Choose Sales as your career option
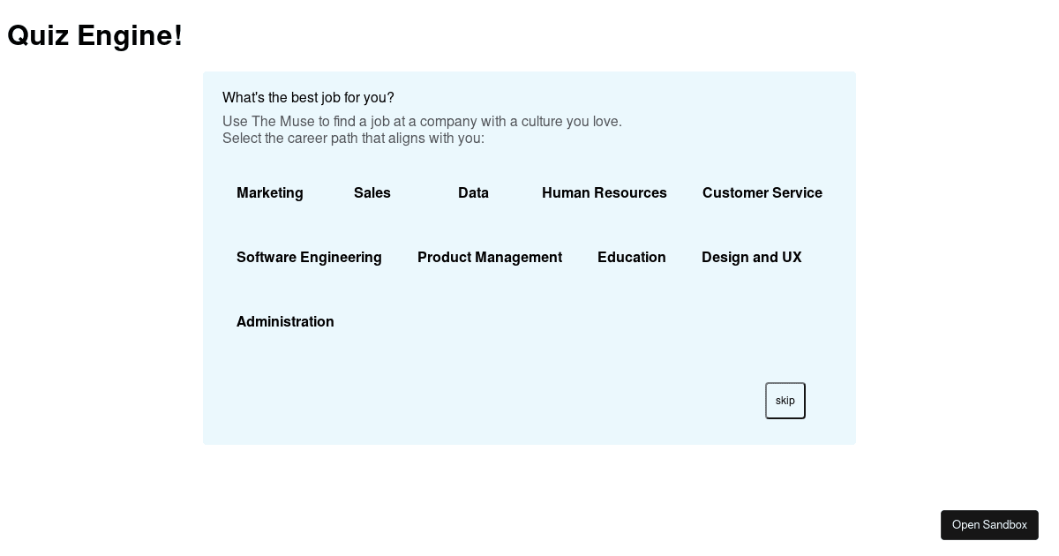The image size is (1059, 556). click(x=372, y=193)
